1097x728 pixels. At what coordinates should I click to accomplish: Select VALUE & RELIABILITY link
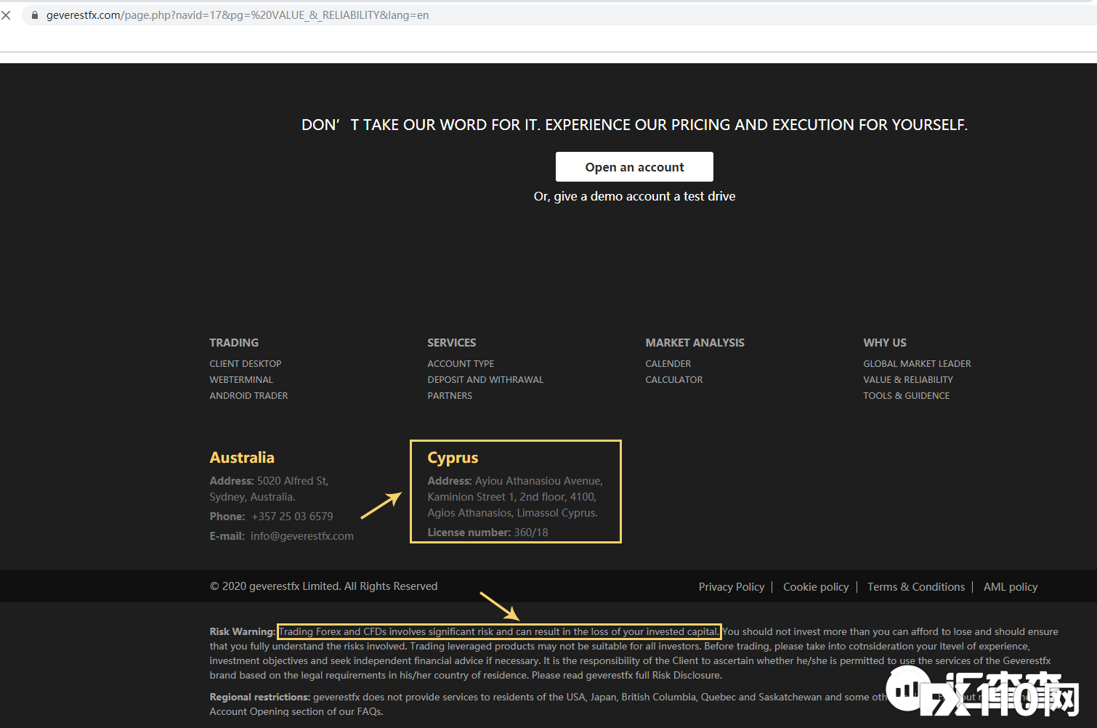coord(907,379)
